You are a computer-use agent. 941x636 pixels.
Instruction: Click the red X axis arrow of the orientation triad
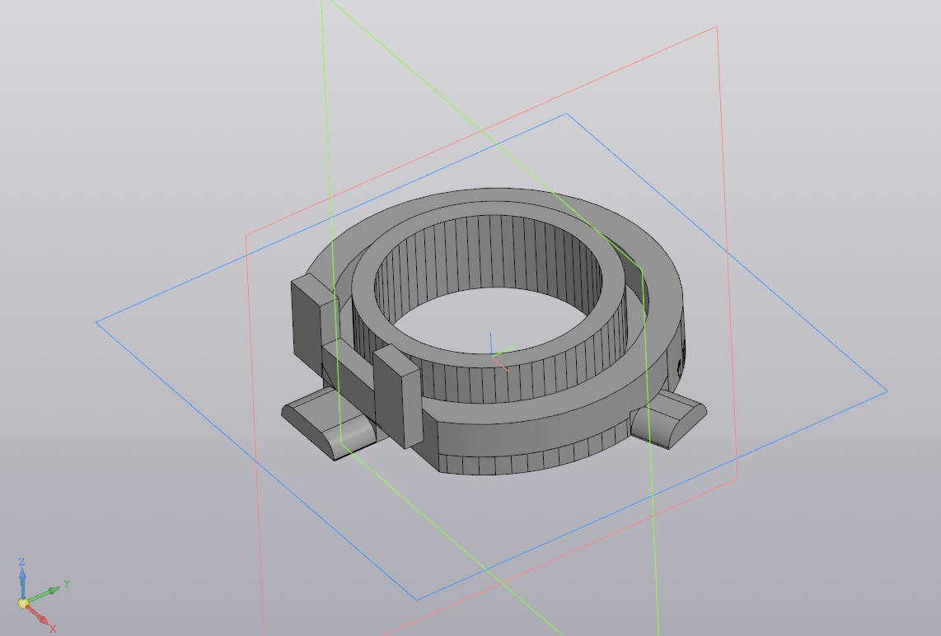click(x=39, y=615)
